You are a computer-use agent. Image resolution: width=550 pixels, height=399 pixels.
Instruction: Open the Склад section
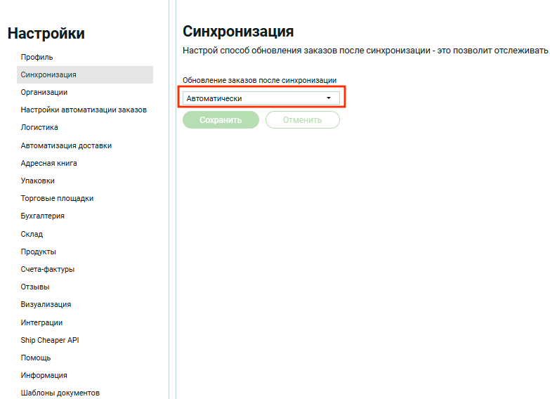(32, 234)
